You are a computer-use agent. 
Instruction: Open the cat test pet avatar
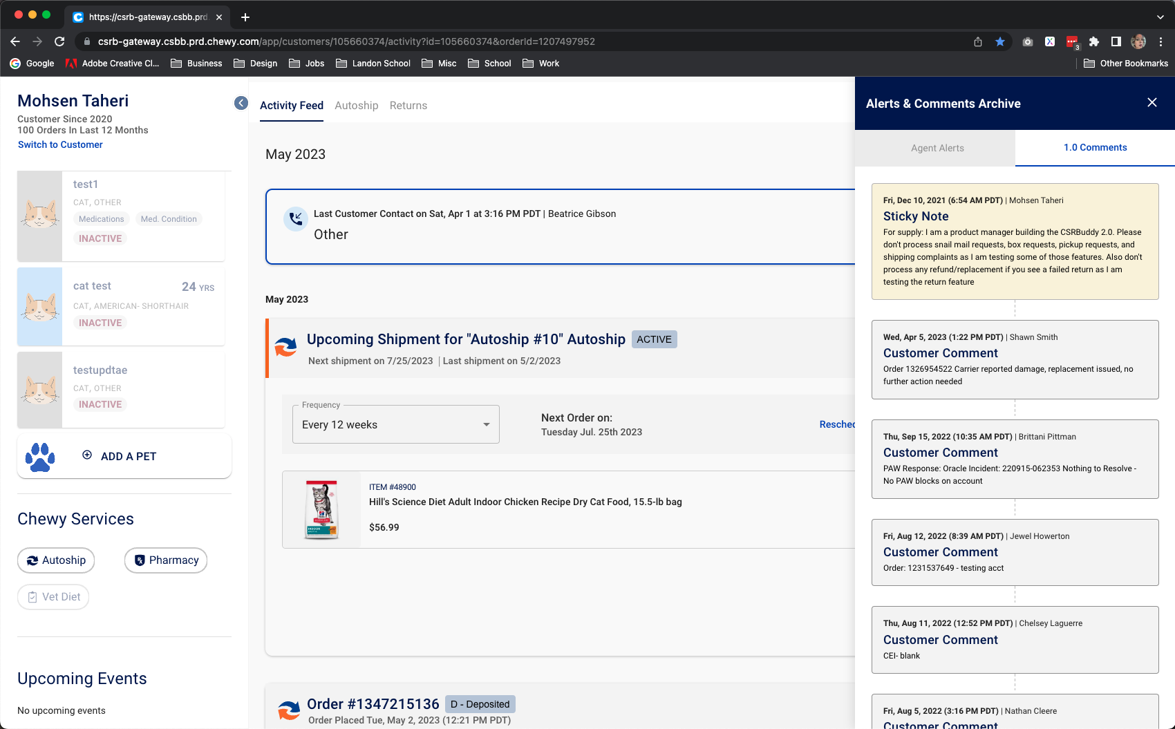[x=40, y=306]
